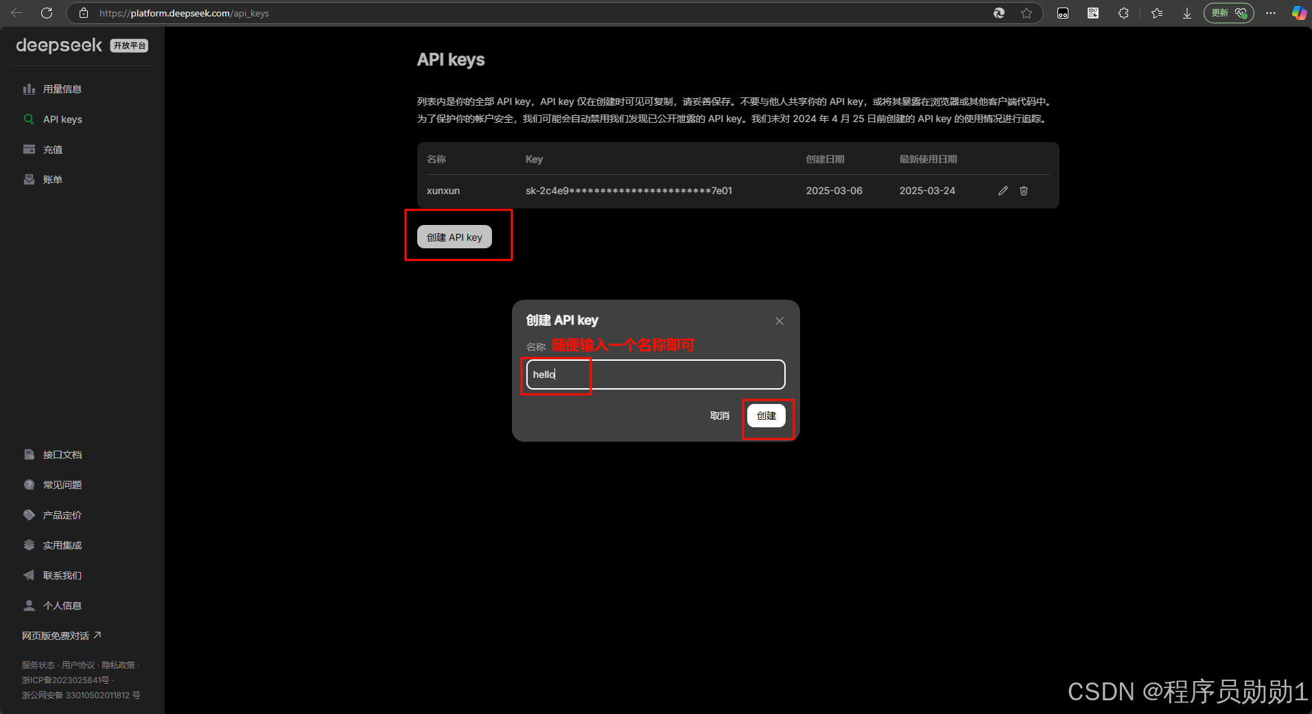Open the favorites list icon
The width and height of the screenshot is (1312, 714).
[1157, 13]
